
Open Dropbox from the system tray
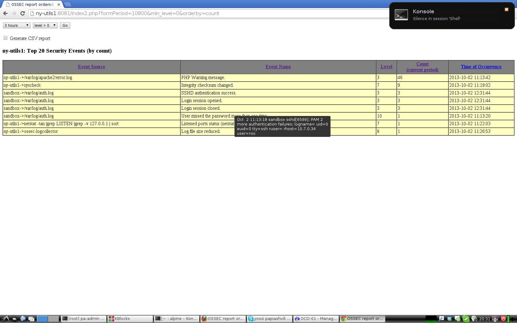[449, 319]
